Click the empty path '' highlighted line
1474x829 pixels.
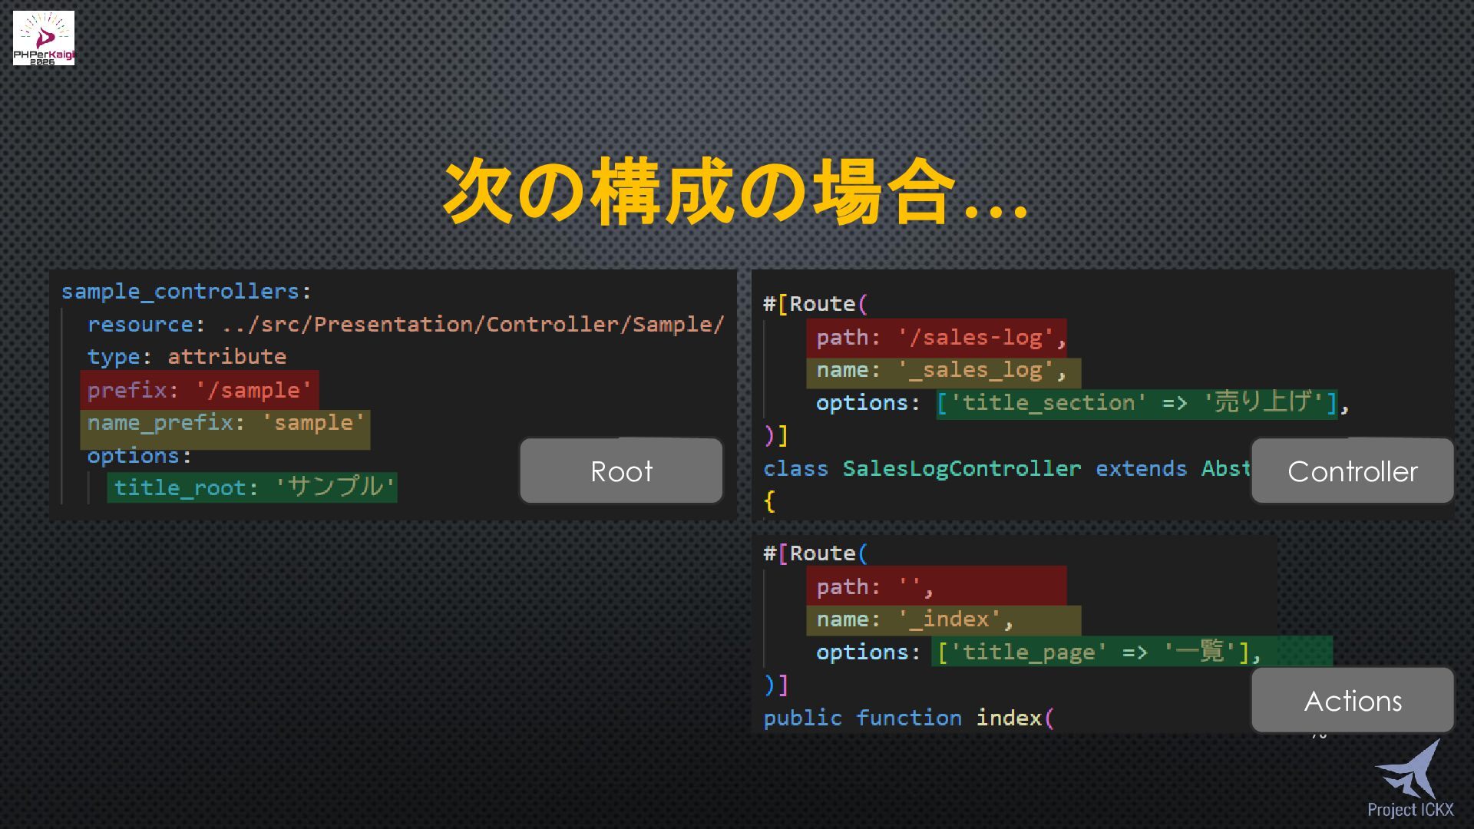click(936, 587)
